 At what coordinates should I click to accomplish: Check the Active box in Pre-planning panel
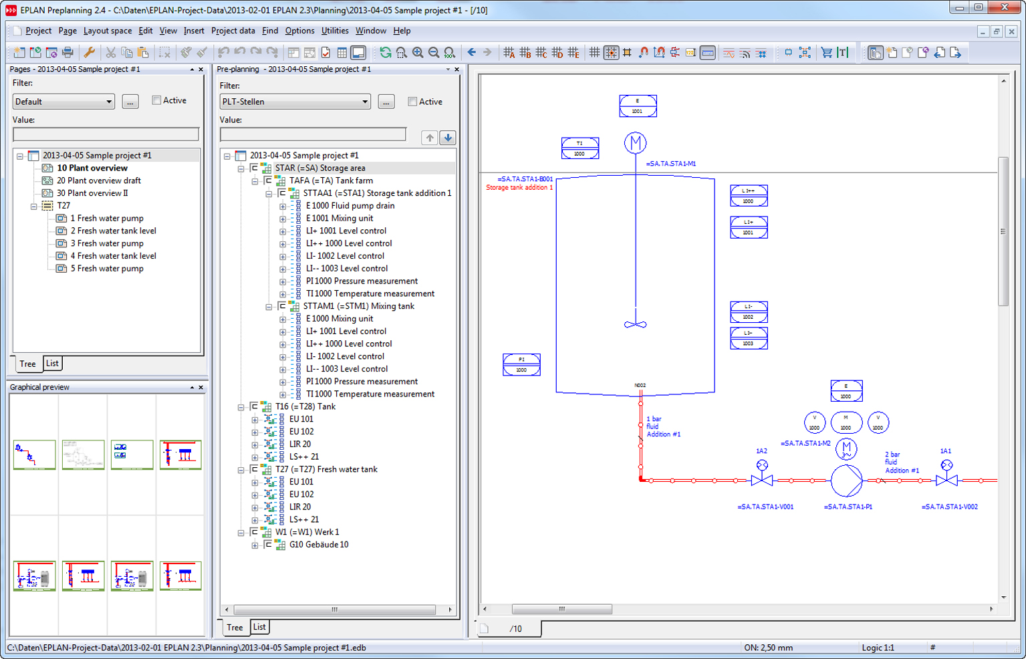[412, 102]
